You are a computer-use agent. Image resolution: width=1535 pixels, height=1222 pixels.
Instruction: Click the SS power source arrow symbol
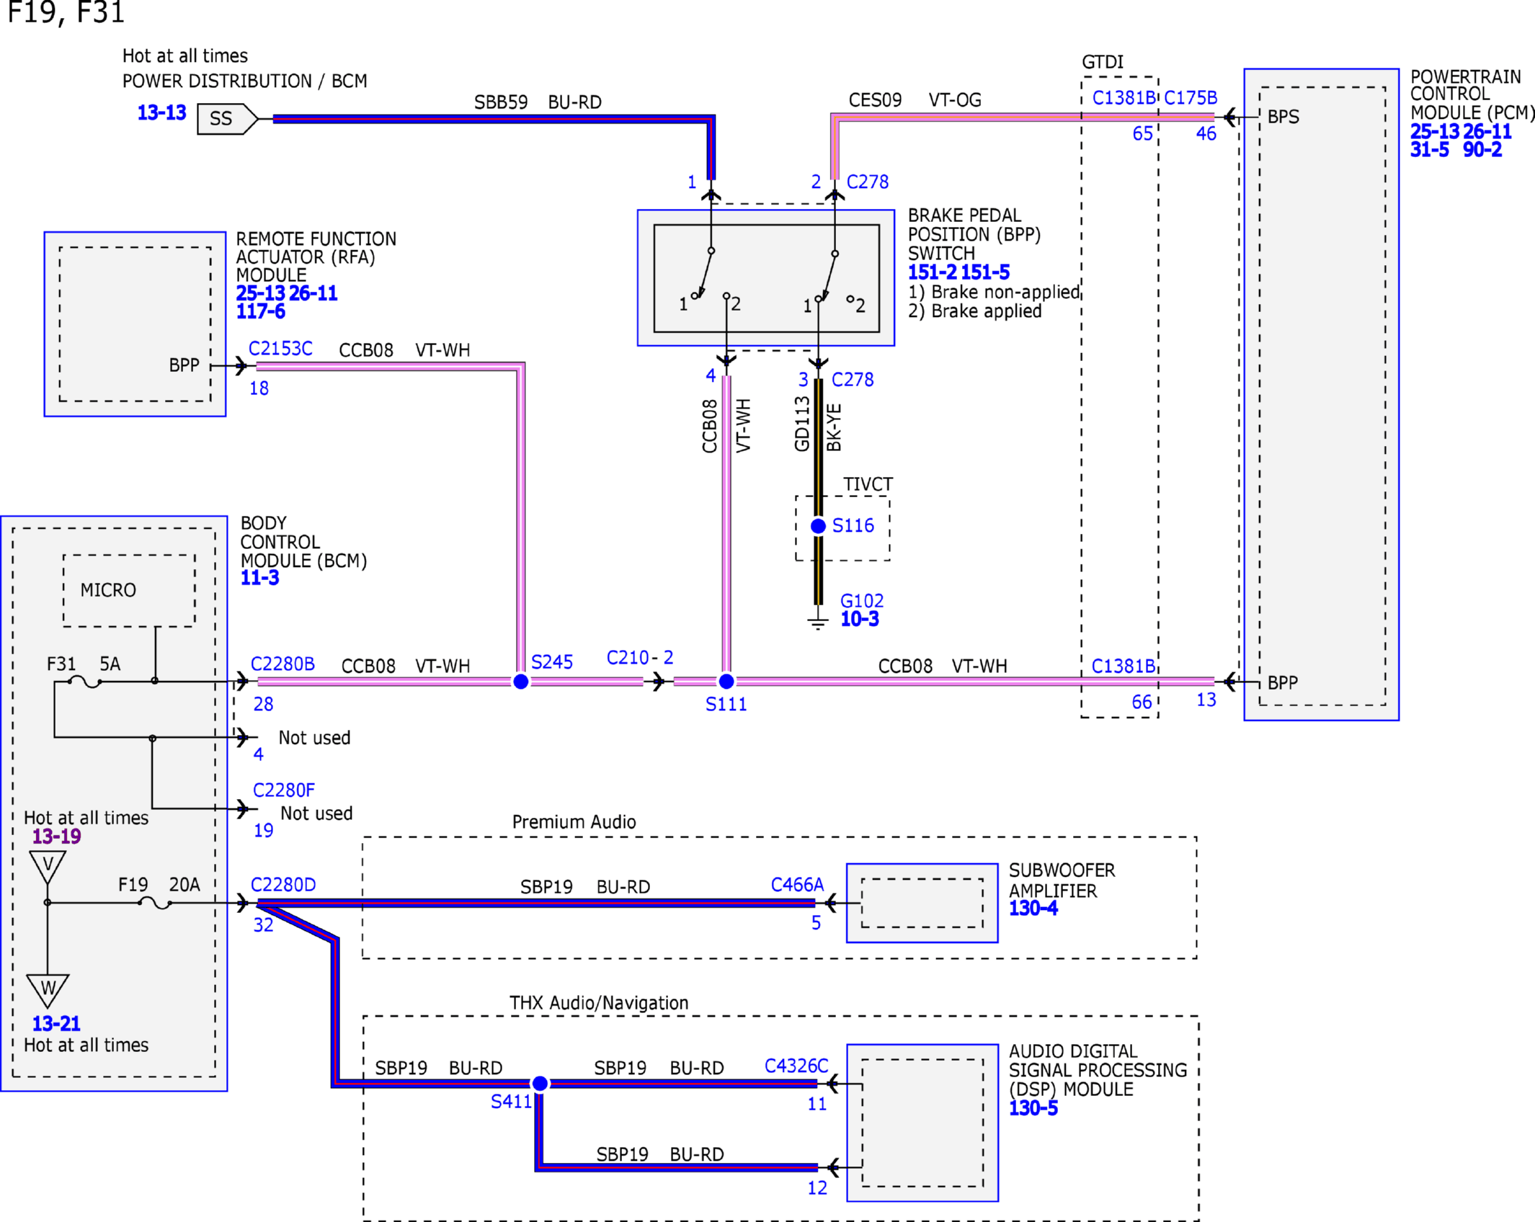tap(227, 119)
